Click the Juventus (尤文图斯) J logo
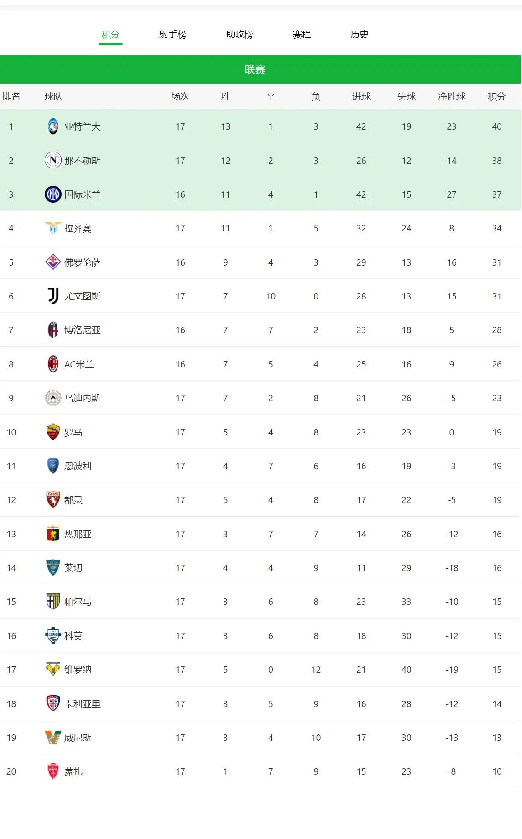 click(53, 296)
